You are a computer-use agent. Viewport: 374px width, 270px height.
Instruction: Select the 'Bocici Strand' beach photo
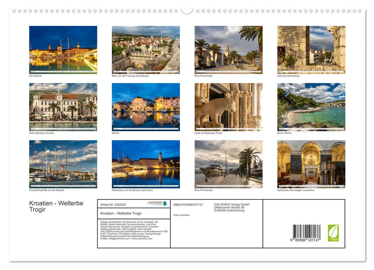pos(311,107)
